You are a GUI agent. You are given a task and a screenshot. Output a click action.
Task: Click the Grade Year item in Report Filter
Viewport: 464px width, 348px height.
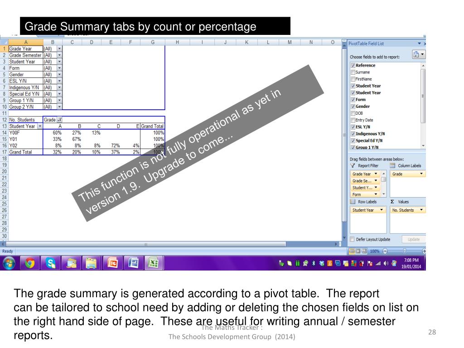(365, 174)
